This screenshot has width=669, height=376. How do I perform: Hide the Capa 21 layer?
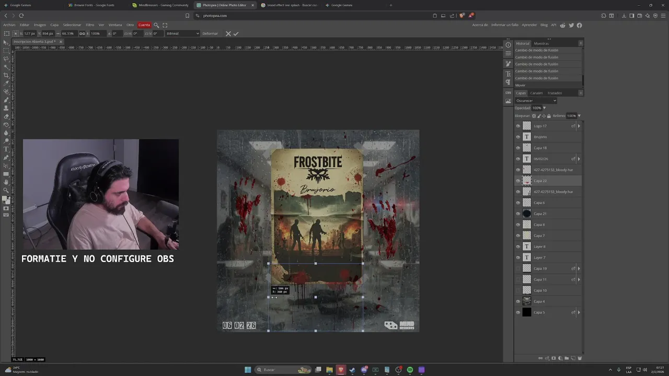518,214
